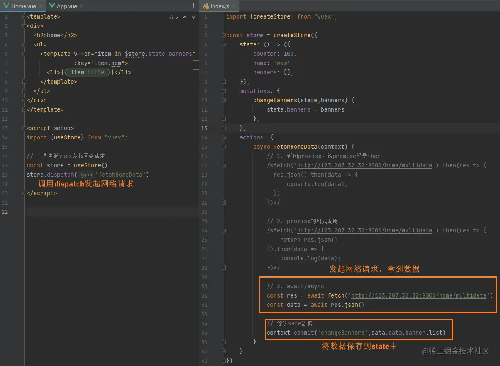Collapse the <script setup> block at line 13
Image resolution: width=500 pixels, height=366 pixels.
[24, 128]
